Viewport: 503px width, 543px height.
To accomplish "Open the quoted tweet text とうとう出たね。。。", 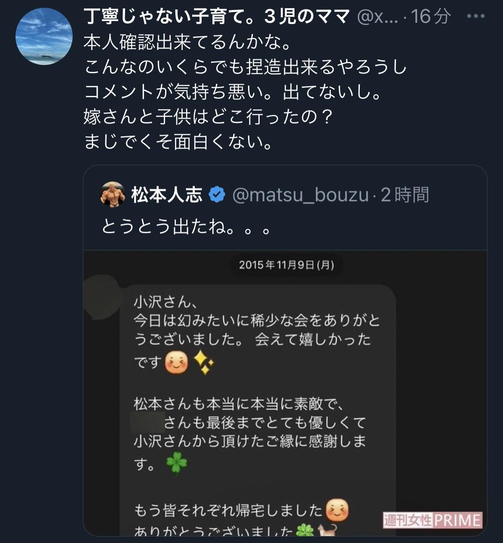I will pyautogui.click(x=187, y=227).
